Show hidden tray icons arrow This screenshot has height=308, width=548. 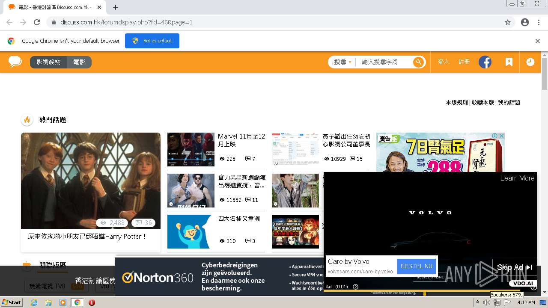click(x=477, y=302)
